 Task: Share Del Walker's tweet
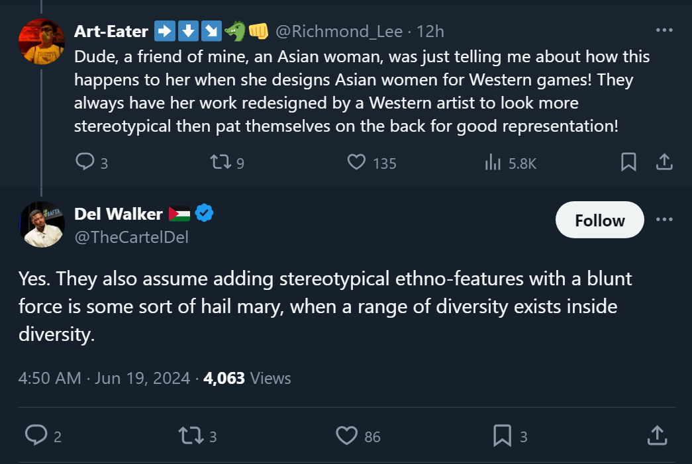point(656,435)
